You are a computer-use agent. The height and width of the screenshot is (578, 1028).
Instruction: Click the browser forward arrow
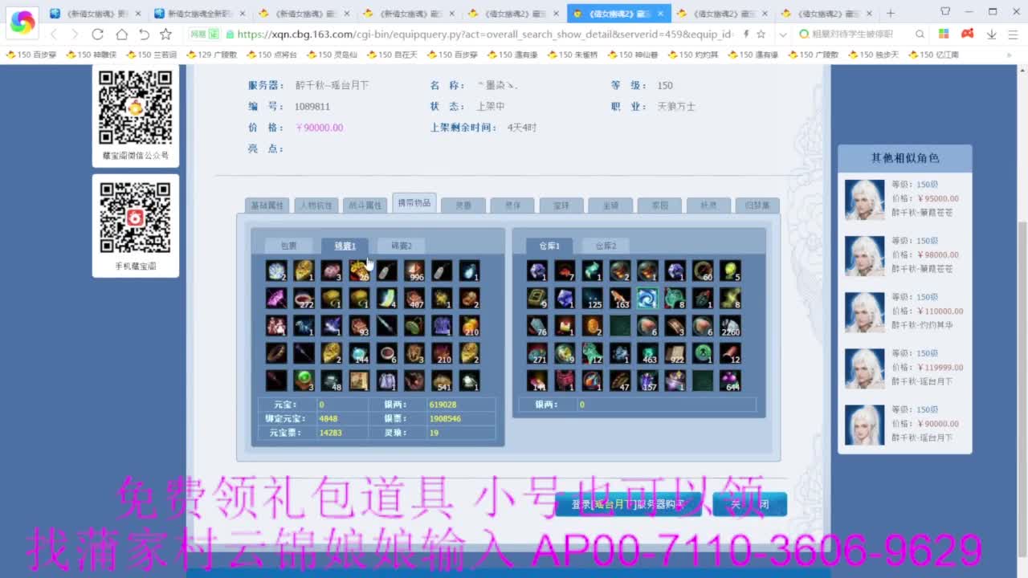click(75, 35)
